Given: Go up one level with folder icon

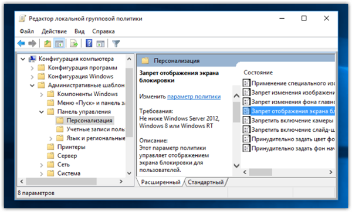Looking at the screenshot, I should (x=48, y=43).
